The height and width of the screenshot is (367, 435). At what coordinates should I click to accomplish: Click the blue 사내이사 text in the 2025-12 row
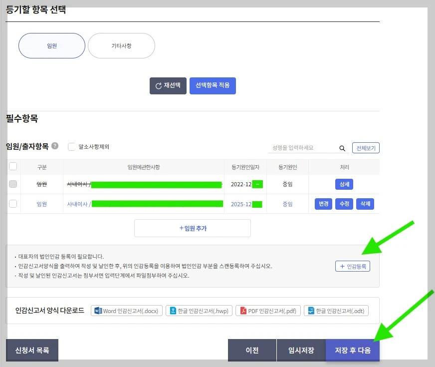tap(77, 204)
